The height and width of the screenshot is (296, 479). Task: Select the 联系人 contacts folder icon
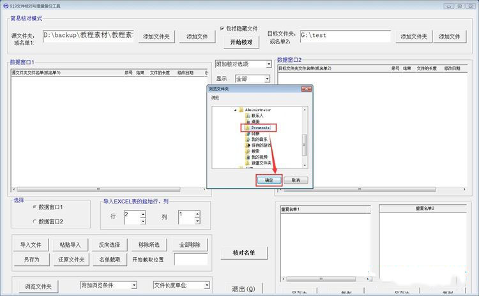pyautogui.click(x=248, y=115)
